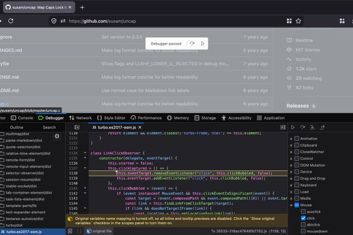Open the new tab plus button
Image resolution: width=353 pixels, height=235 pixels.
82,8
